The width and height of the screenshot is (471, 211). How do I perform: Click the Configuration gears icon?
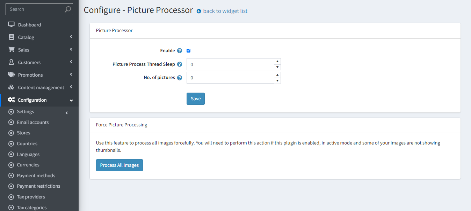coord(11,100)
